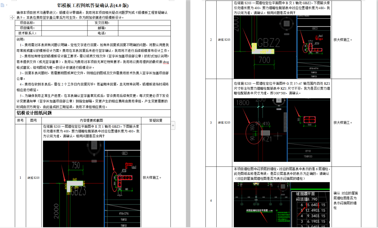
Task: Click the 答疑回复 column header
Action: (x=156, y=120)
